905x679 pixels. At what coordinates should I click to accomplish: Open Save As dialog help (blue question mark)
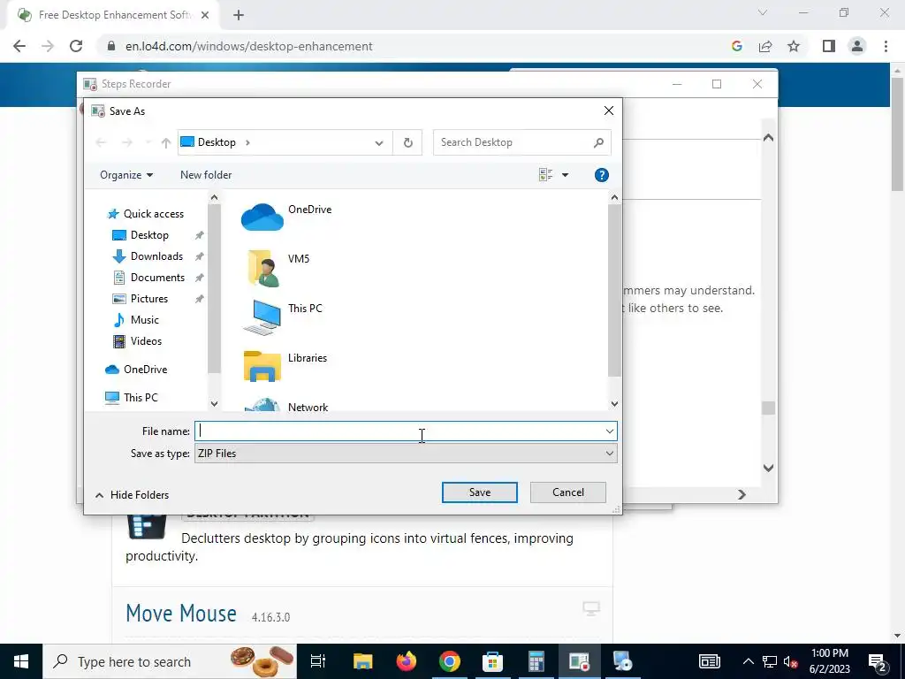(601, 175)
